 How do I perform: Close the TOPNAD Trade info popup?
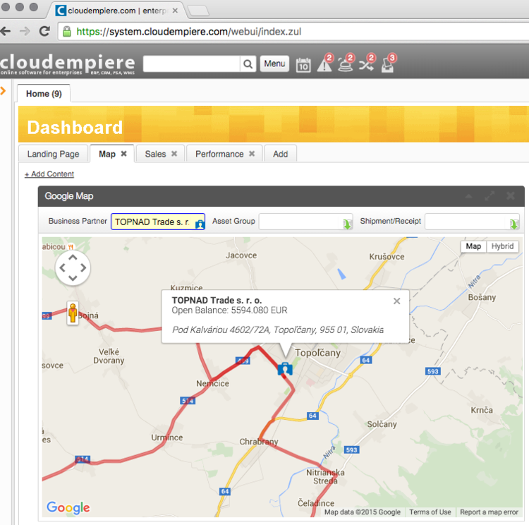[x=396, y=301]
